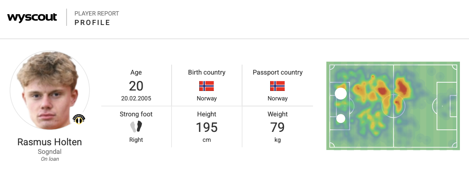
Task: Click the Passport country Norway flag
Action: click(278, 86)
